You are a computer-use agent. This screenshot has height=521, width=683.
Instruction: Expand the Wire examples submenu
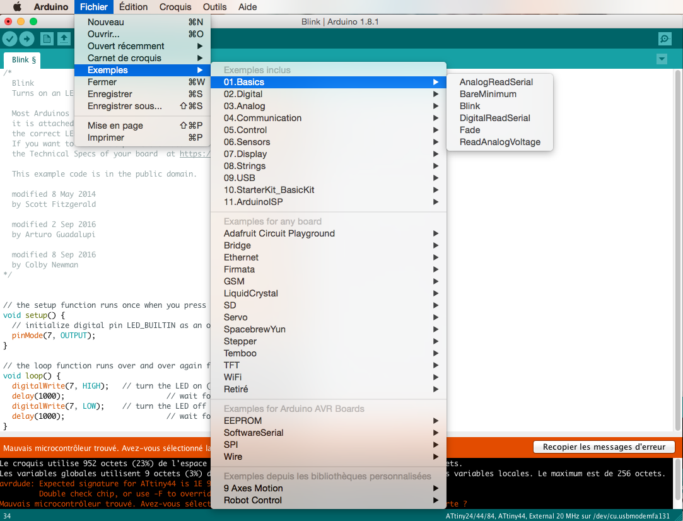329,457
